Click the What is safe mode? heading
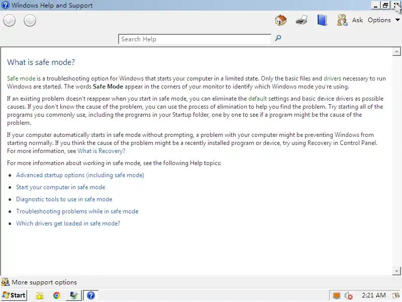 pyautogui.click(x=41, y=62)
